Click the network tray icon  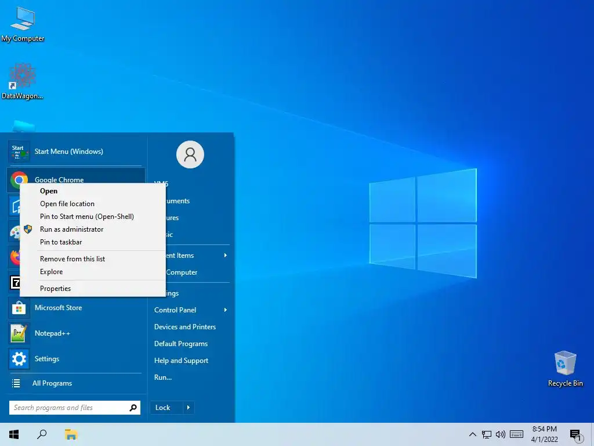487,434
